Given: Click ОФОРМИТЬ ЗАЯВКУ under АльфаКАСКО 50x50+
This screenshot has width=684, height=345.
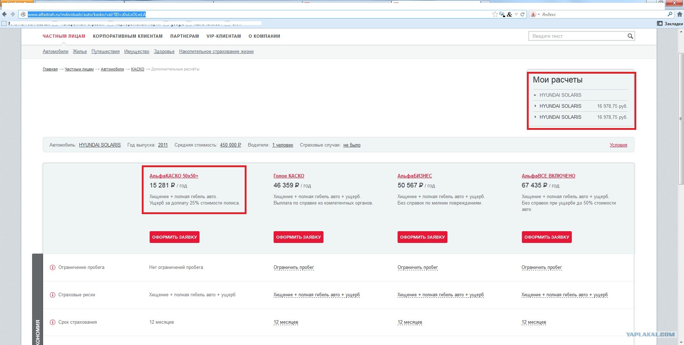Looking at the screenshot, I should point(175,237).
